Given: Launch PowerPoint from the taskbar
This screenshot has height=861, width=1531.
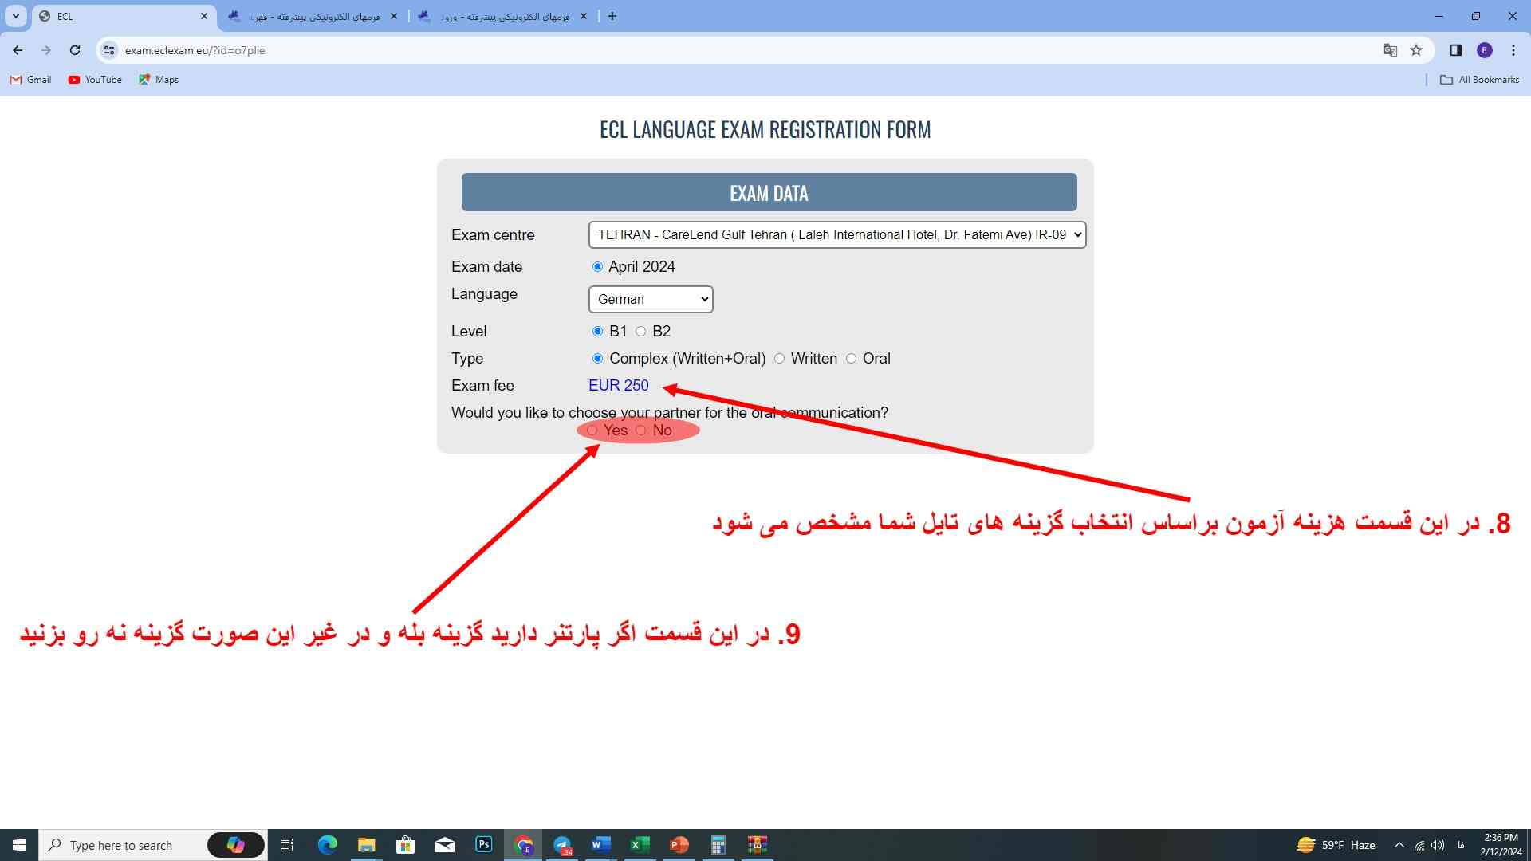Looking at the screenshot, I should point(678,845).
